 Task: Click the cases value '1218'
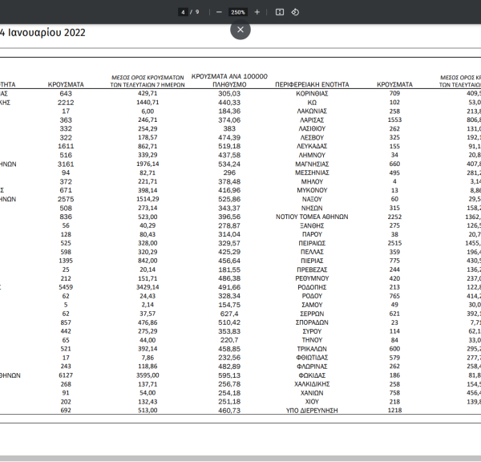(x=394, y=410)
